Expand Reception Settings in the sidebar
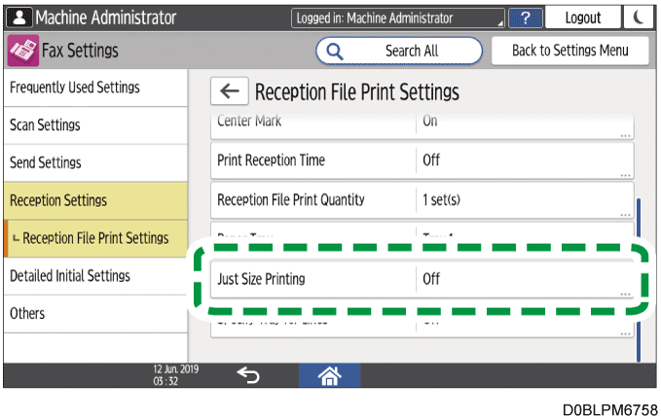This screenshot has width=661, height=419. pyautogui.click(x=93, y=200)
